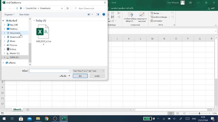Collapse the Today file group
The height and width of the screenshot is (122, 218).
(x=34, y=20)
